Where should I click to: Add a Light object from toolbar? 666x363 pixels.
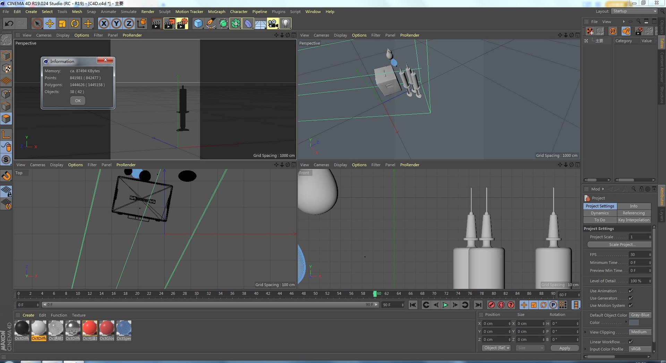pos(285,24)
